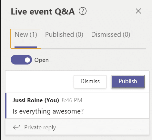The width and height of the screenshot is (152, 140).
Task: Click the purple underline beneath New tab
Action: click(26, 47)
